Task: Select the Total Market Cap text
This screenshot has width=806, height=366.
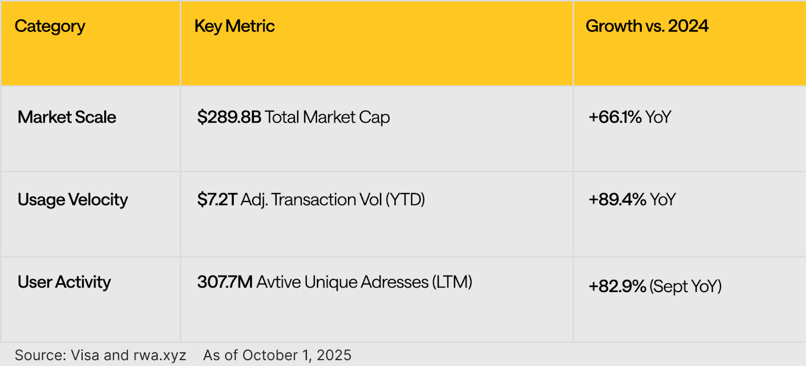Action: (327, 117)
